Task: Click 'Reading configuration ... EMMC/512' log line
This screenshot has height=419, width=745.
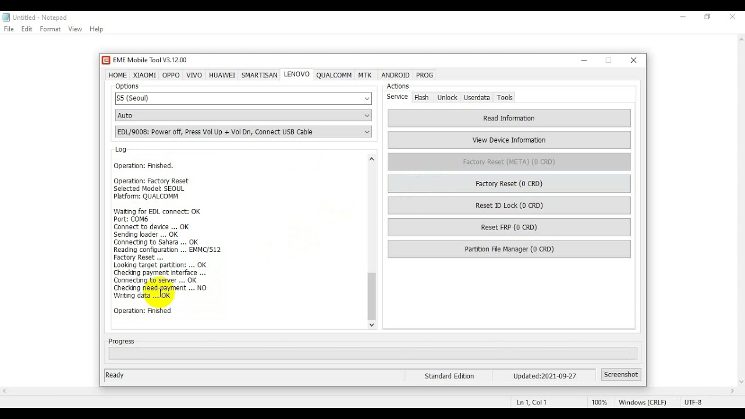Action: (167, 250)
